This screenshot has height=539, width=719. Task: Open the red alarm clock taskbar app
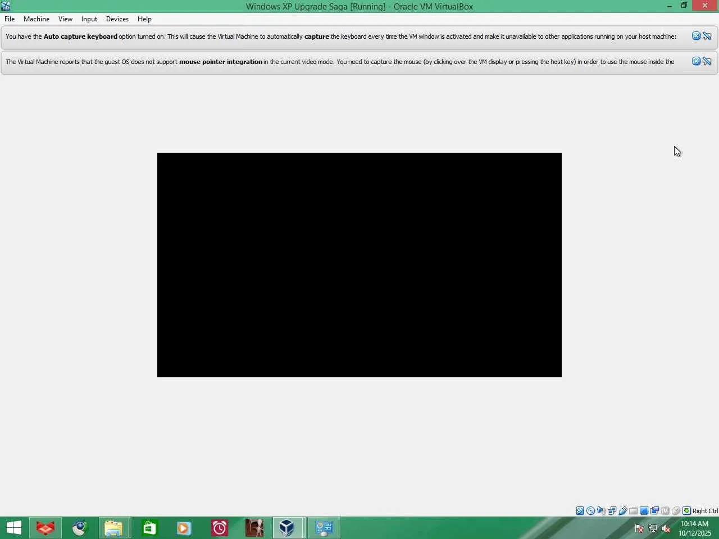pos(219,528)
